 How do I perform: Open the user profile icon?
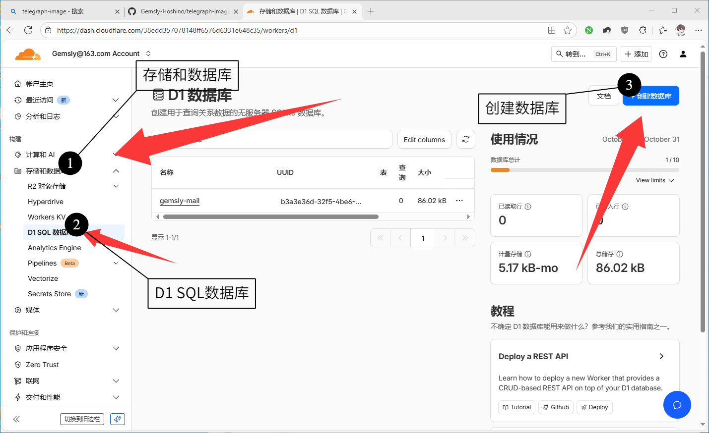(683, 54)
